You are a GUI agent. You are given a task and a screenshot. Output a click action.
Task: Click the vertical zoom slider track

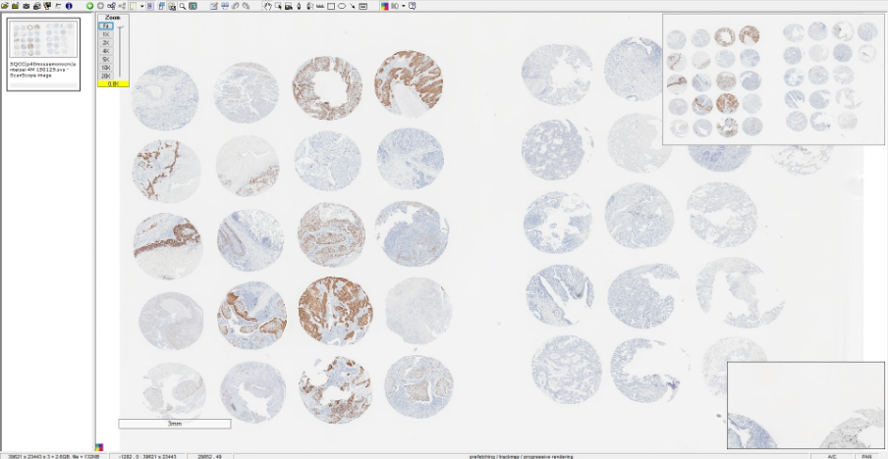coord(120,51)
